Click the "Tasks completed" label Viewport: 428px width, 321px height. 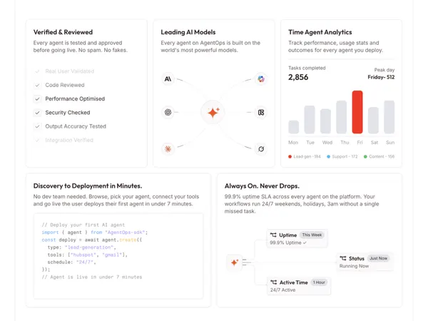[307, 68]
